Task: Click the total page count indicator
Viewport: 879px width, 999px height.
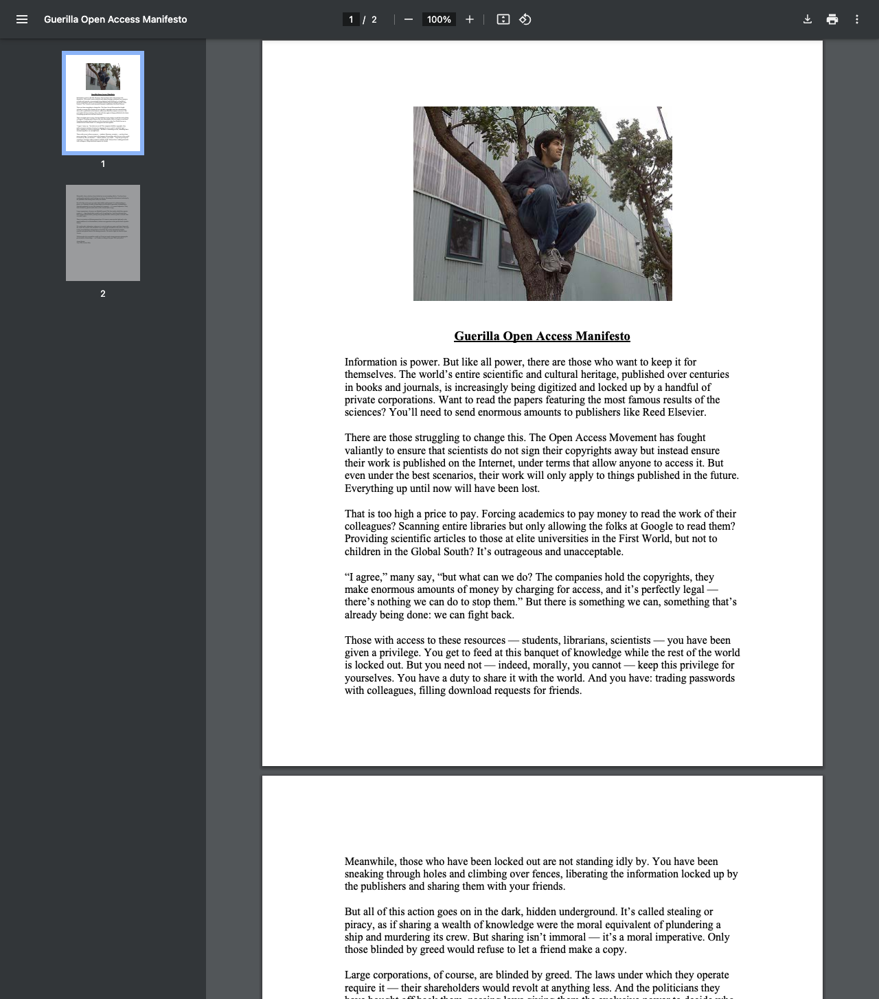Action: coord(374,19)
